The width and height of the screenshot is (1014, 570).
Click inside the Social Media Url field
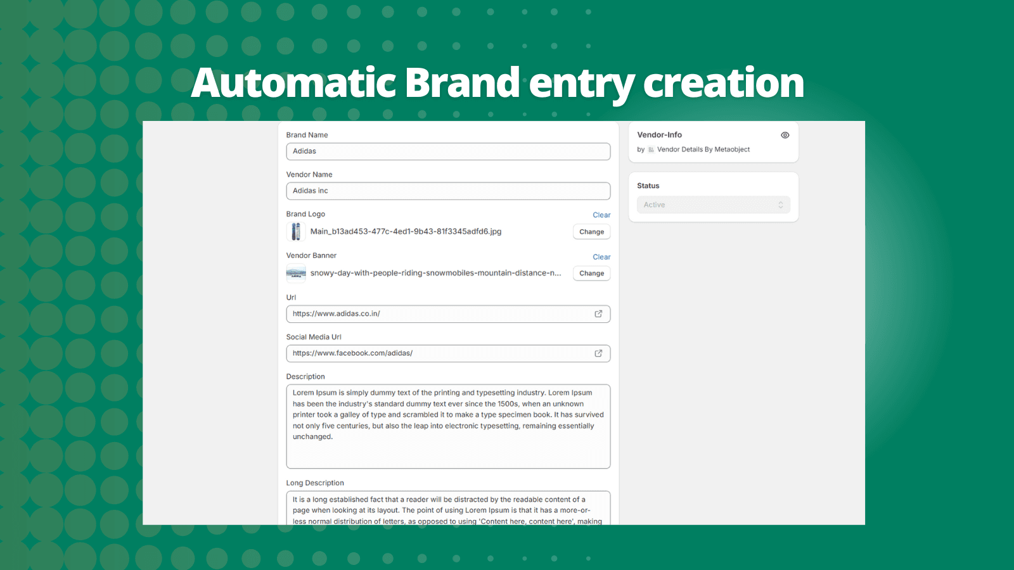tap(437, 353)
